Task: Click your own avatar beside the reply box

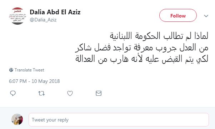Action: pyautogui.click(x=17, y=119)
